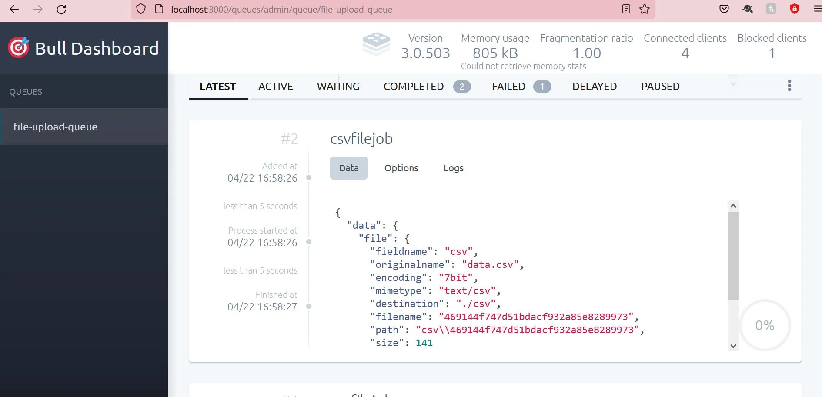Open the uBlock Origin extension icon
822x397 pixels.
[x=795, y=9]
